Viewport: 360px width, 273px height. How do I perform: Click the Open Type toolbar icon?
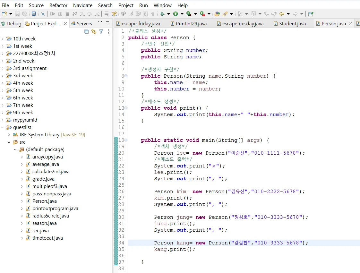[x=217, y=14]
